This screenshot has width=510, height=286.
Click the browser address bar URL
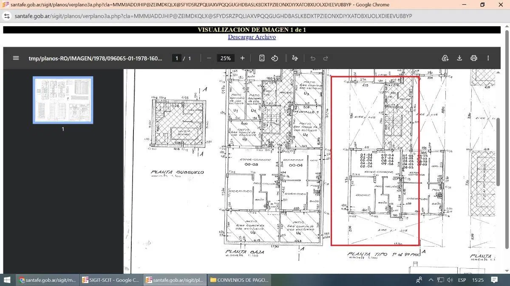[213, 16]
